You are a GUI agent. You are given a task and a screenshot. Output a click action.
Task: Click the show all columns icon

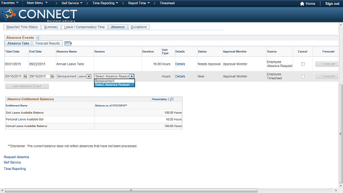tap(68, 43)
